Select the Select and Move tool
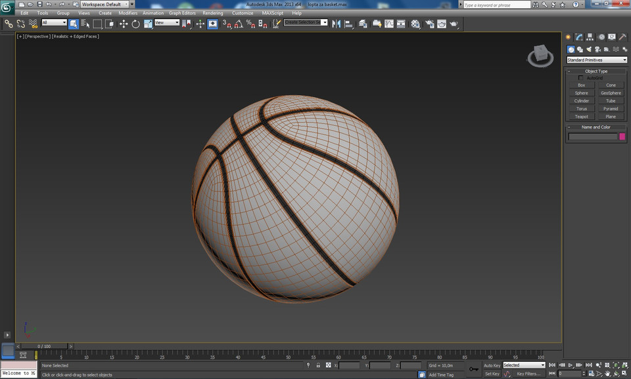The width and height of the screenshot is (631, 379). [125, 24]
